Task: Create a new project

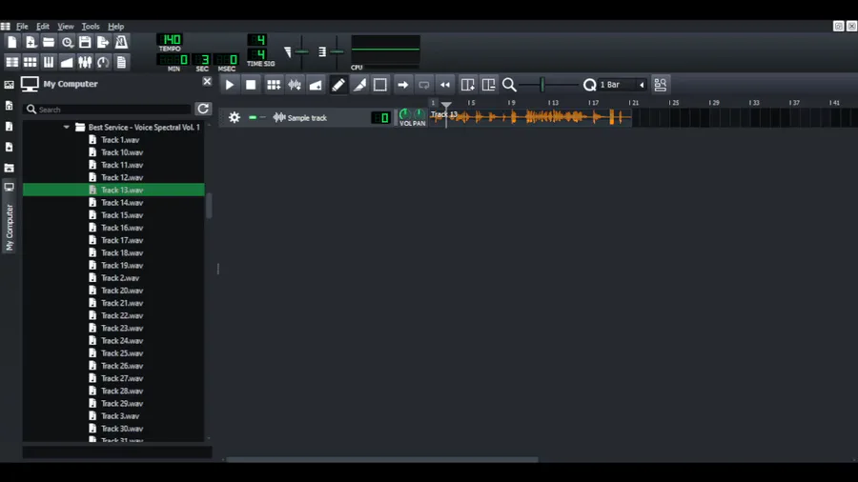Action: [12, 42]
